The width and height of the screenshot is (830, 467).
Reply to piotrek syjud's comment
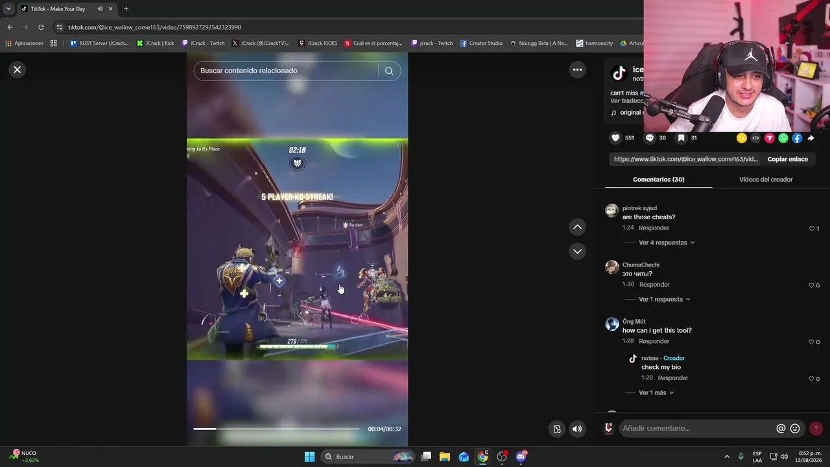(x=654, y=228)
